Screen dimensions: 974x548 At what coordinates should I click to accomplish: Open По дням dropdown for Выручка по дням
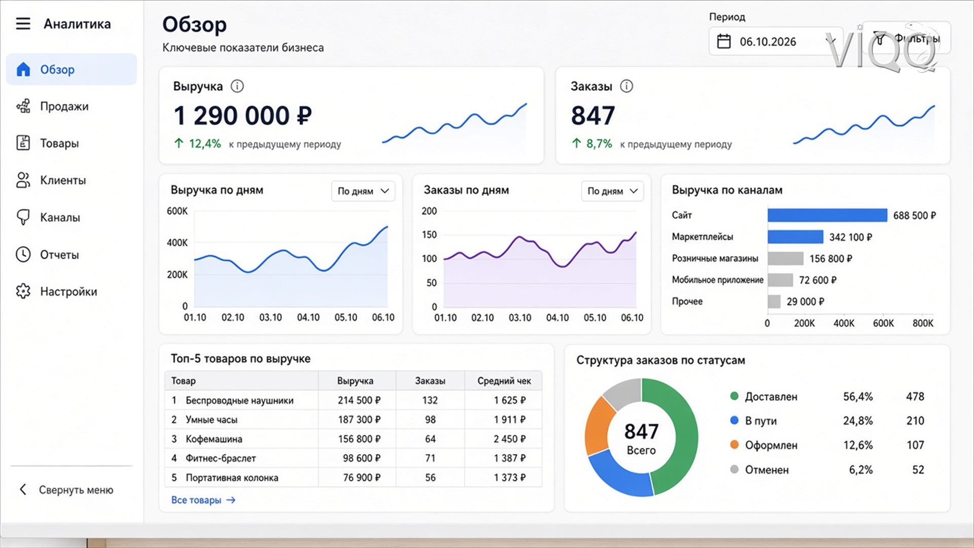coord(363,191)
